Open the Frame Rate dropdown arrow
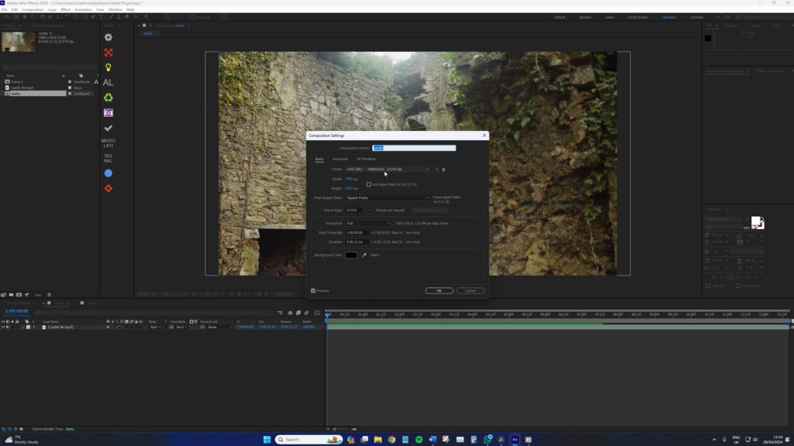The height and width of the screenshot is (446, 794). (369, 211)
